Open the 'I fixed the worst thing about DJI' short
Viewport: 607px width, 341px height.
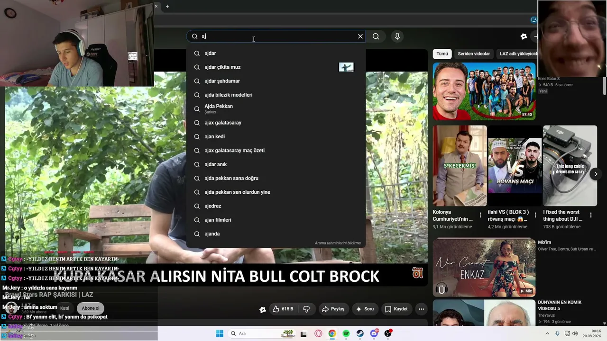tap(570, 166)
